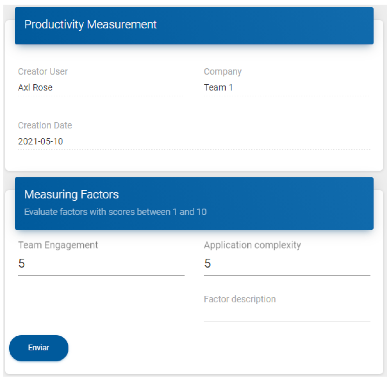Click the Factor description placeholder label
The width and height of the screenshot is (392, 380).
pyautogui.click(x=240, y=299)
